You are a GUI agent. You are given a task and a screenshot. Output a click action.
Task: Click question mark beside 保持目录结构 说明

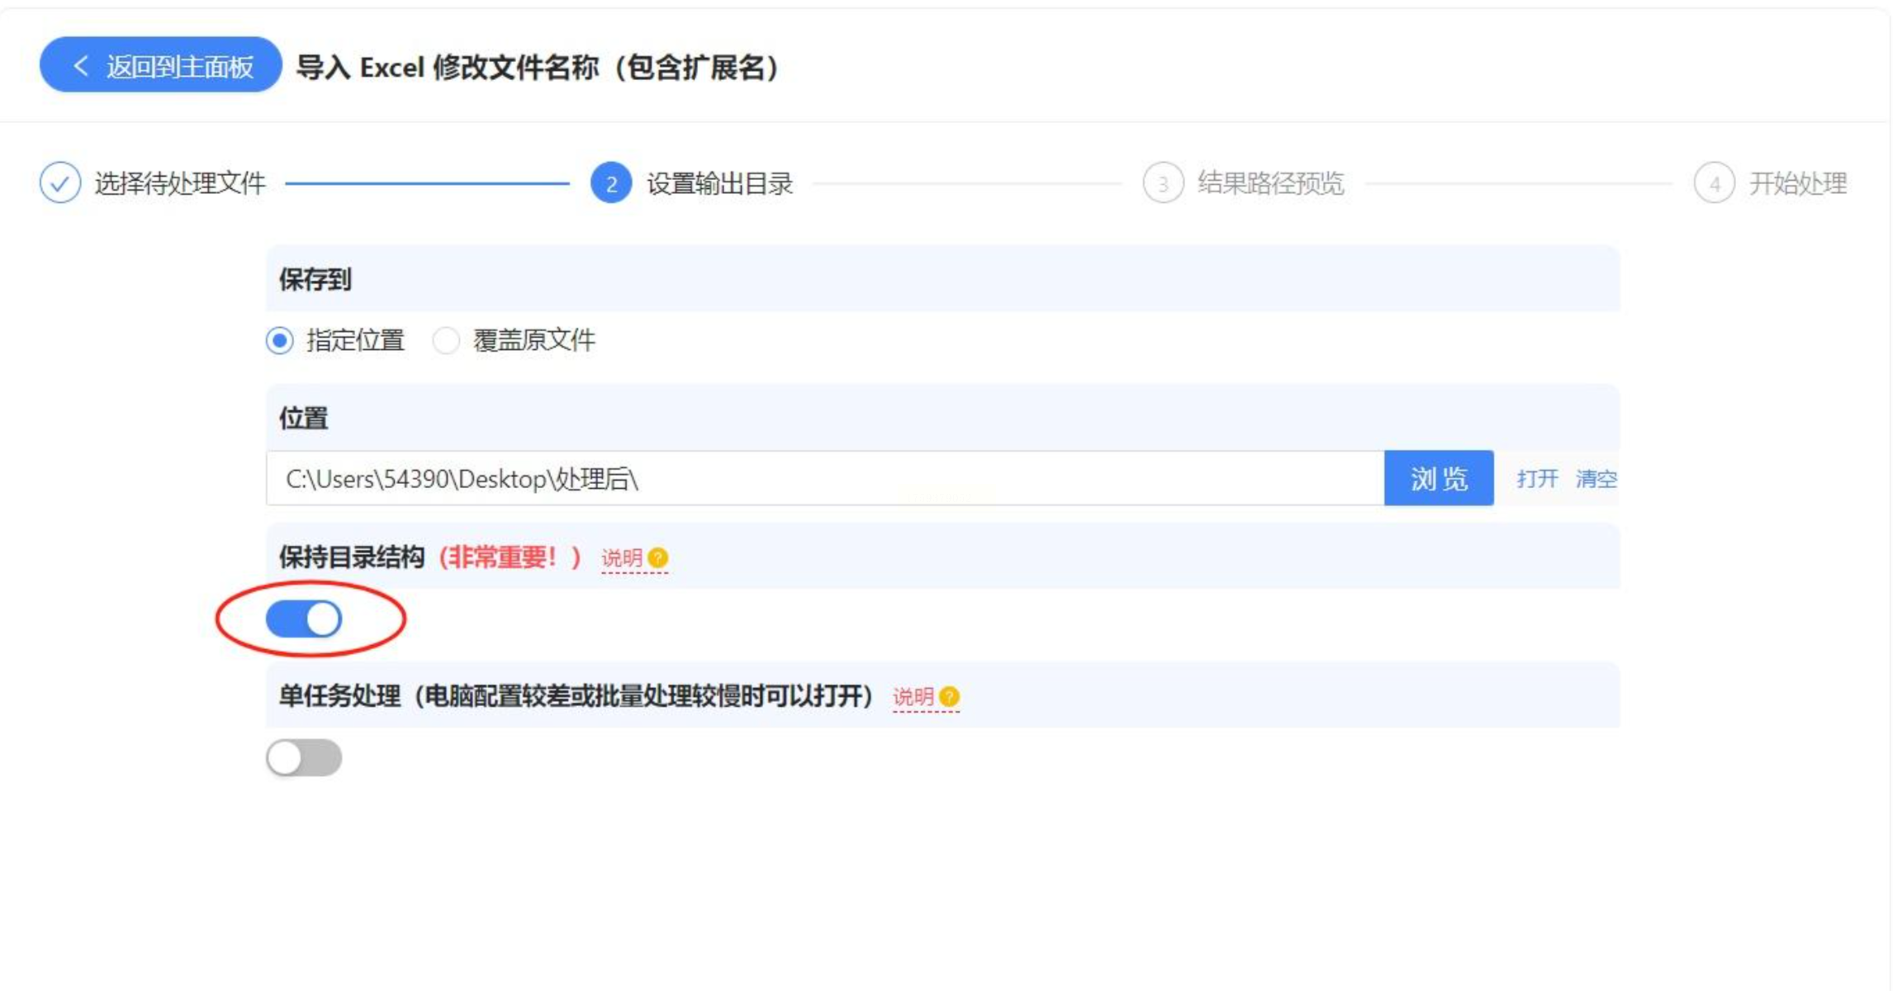658,558
